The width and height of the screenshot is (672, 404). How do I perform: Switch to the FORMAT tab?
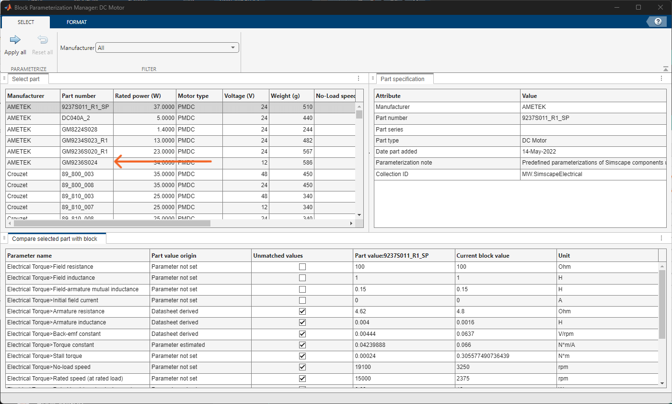[77, 22]
